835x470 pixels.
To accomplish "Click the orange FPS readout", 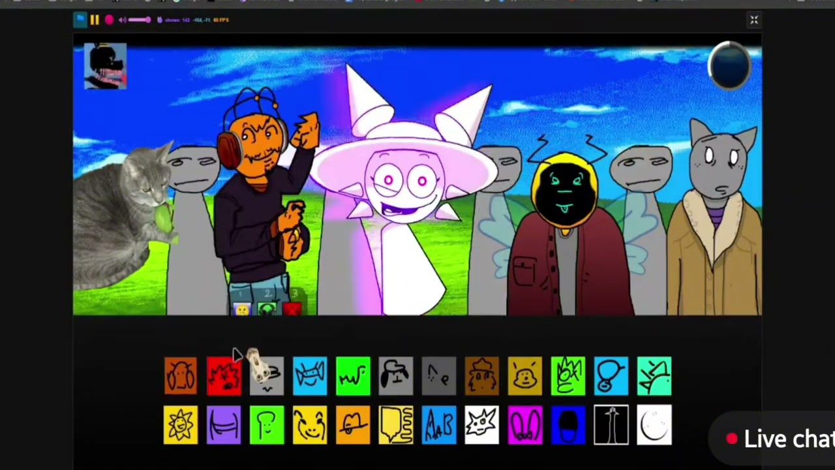I will [x=221, y=20].
